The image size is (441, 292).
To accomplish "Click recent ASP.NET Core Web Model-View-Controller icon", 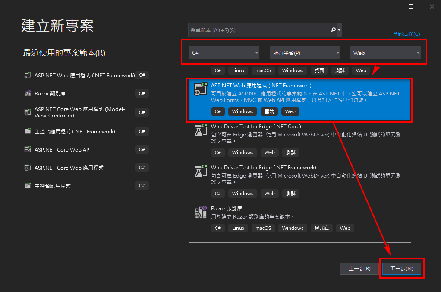I will tap(28, 112).
